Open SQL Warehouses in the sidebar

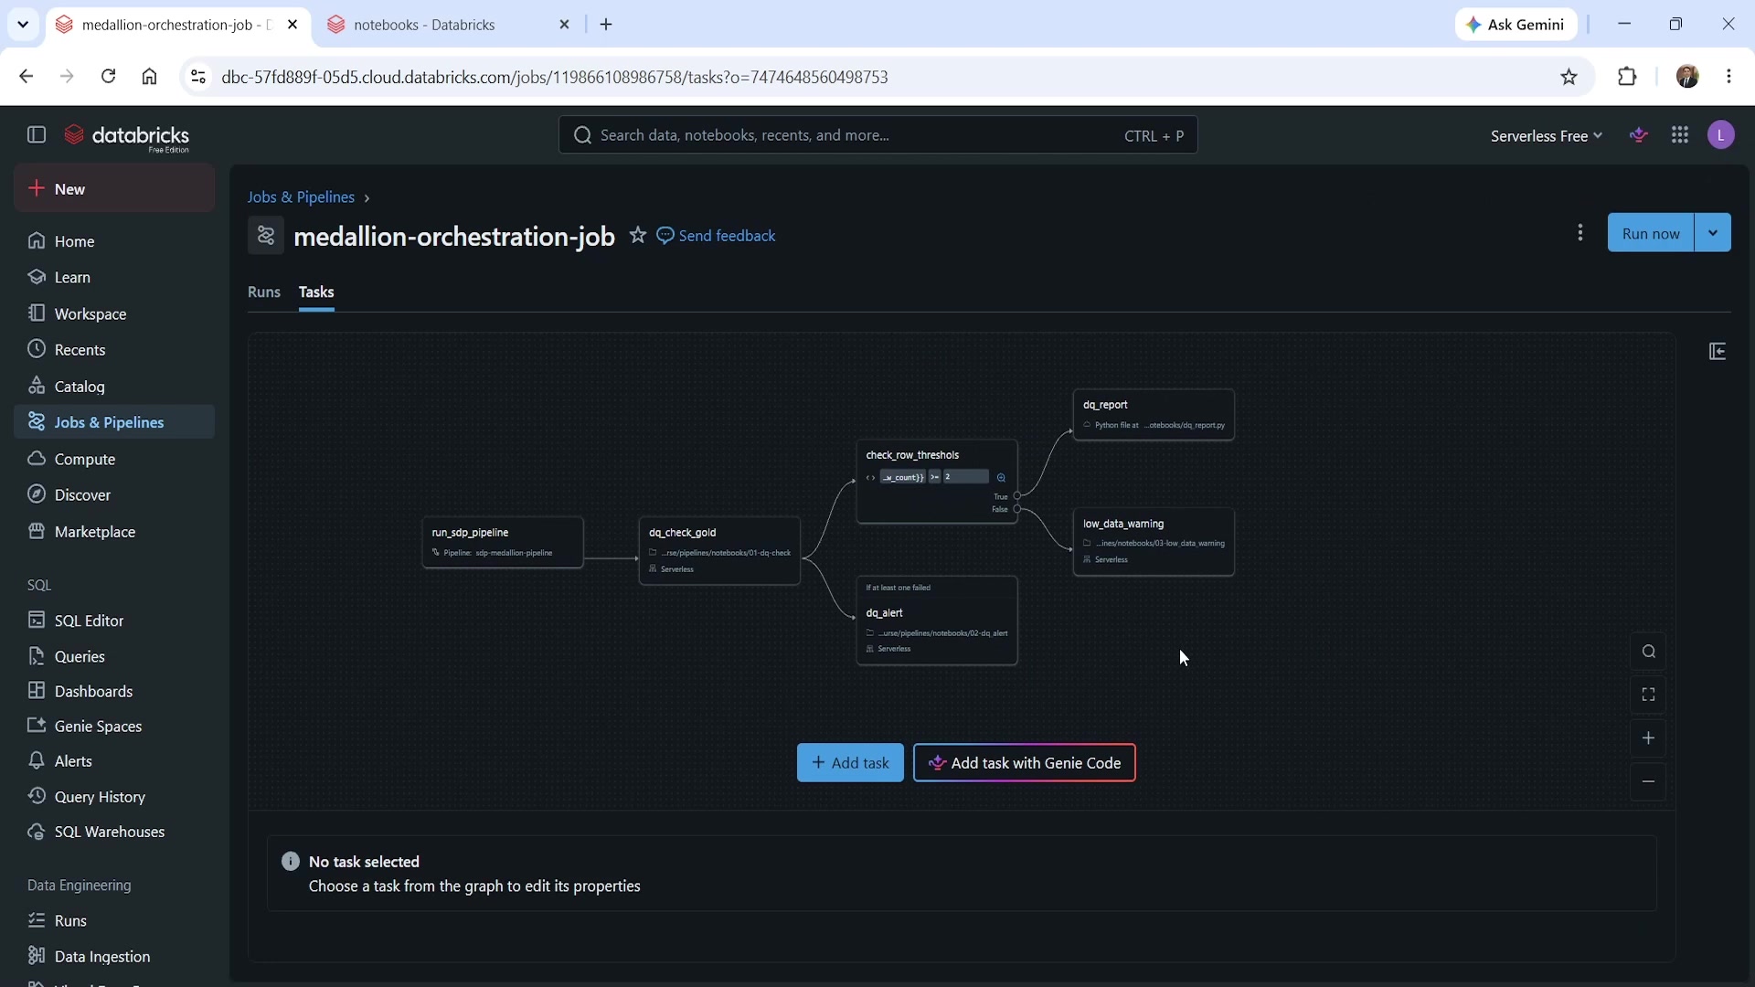pyautogui.click(x=114, y=832)
